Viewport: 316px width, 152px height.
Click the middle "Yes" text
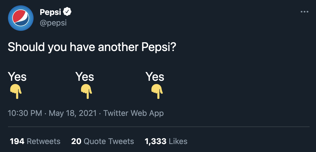(x=85, y=77)
